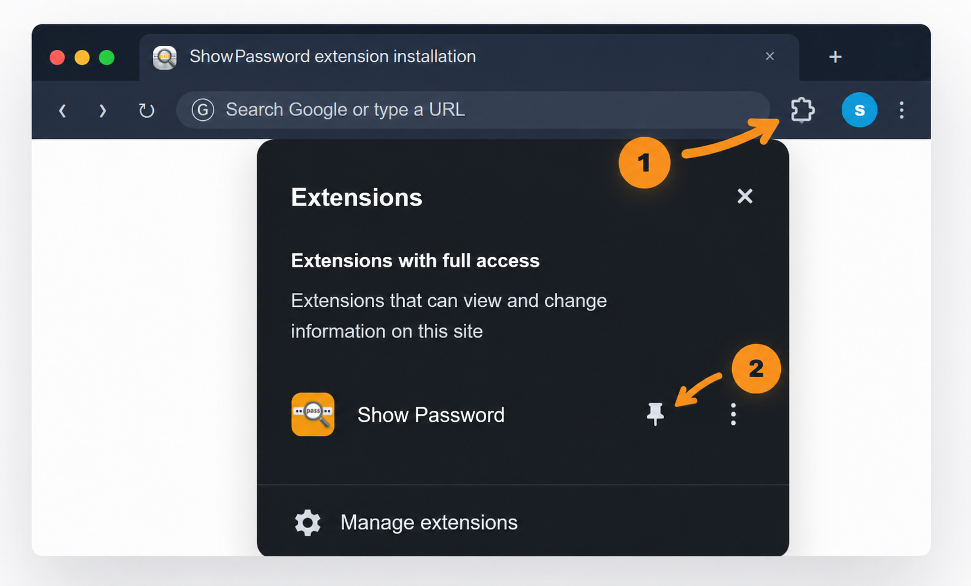971x586 pixels.
Task: Open the browser three-dot menu
Action: point(901,110)
